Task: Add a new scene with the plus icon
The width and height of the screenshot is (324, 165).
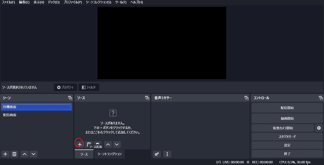Action: tap(5, 154)
